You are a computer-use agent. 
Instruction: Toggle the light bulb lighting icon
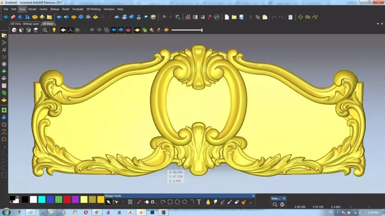tap(54, 30)
